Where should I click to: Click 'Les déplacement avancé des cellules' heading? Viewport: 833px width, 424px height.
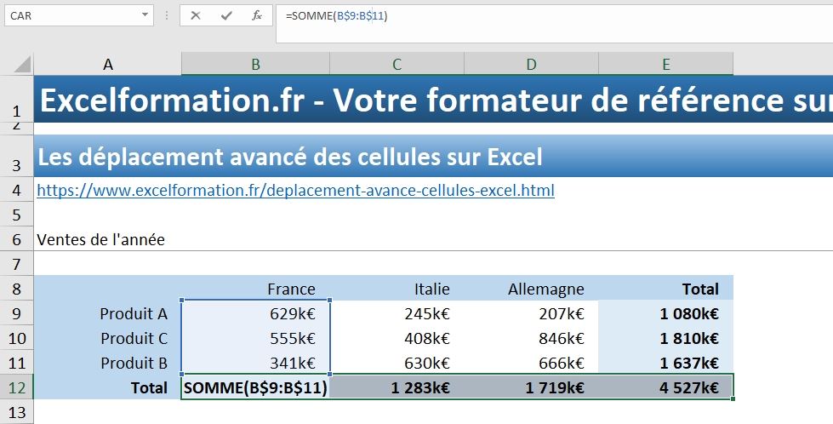[290, 157]
